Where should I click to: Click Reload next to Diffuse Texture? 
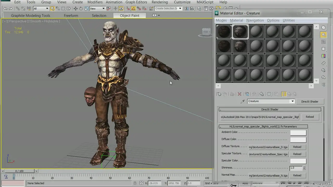(x=297, y=147)
